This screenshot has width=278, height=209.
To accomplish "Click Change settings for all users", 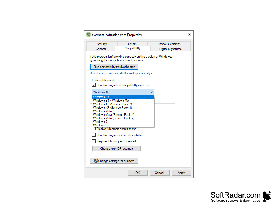I will (x=114, y=161).
